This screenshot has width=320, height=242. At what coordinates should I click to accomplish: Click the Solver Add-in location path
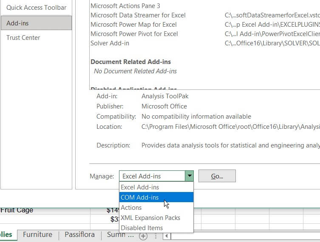point(272,43)
